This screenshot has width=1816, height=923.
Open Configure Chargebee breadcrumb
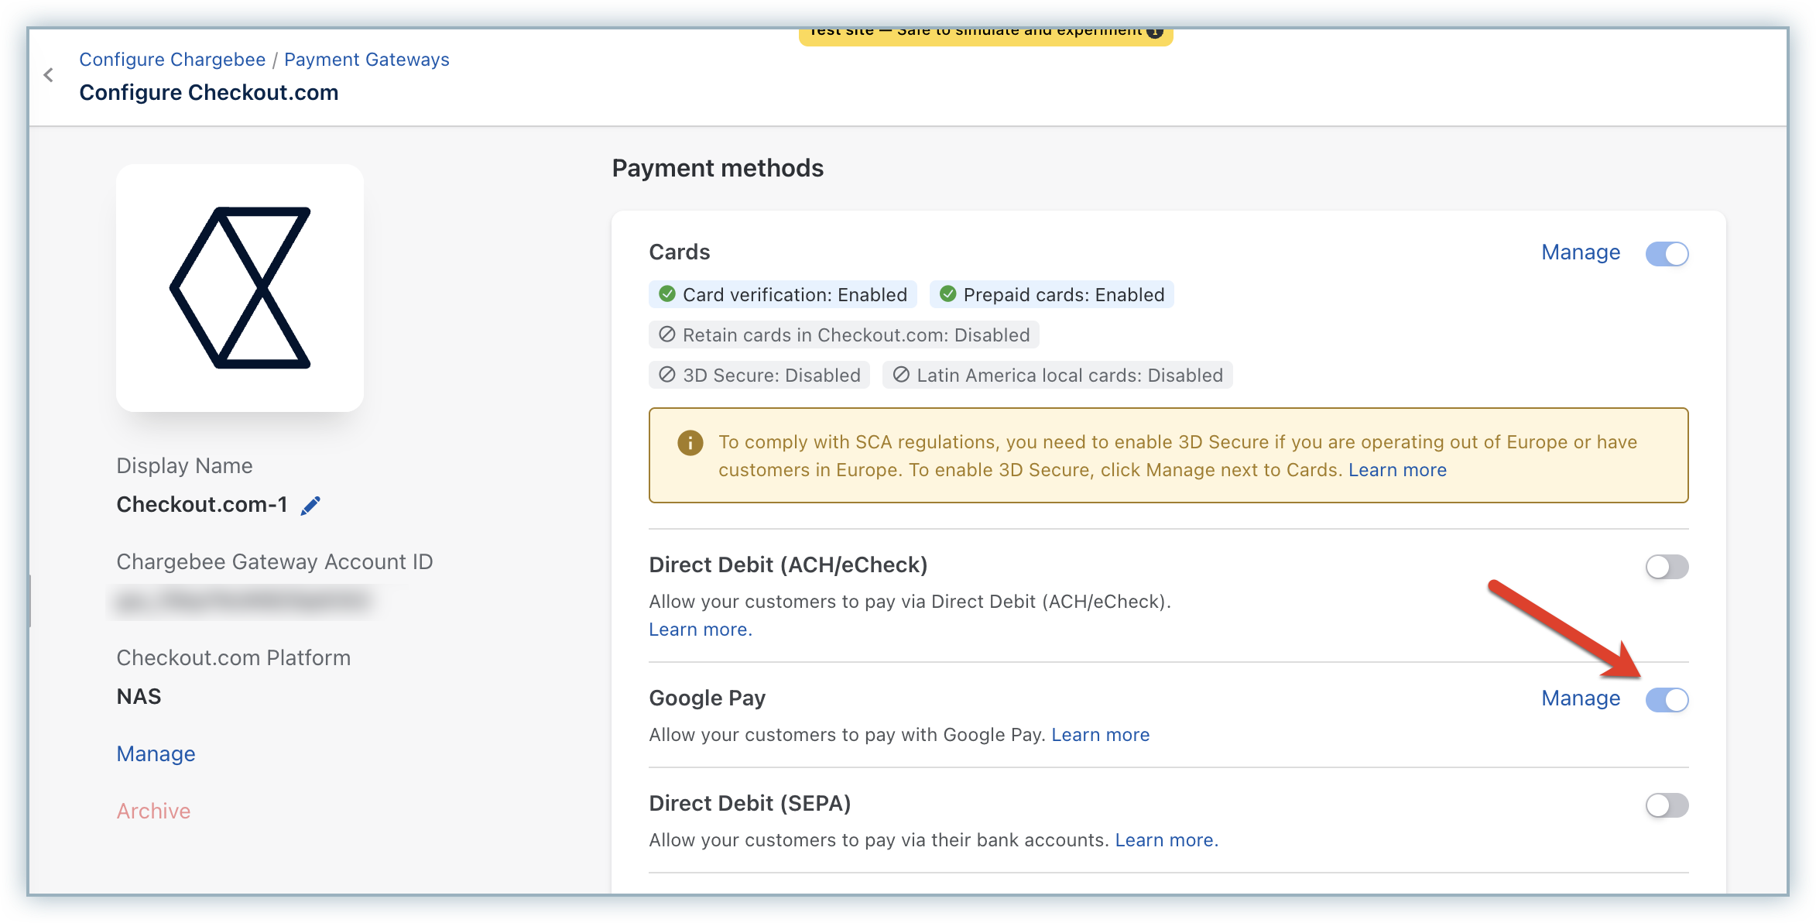click(x=173, y=60)
